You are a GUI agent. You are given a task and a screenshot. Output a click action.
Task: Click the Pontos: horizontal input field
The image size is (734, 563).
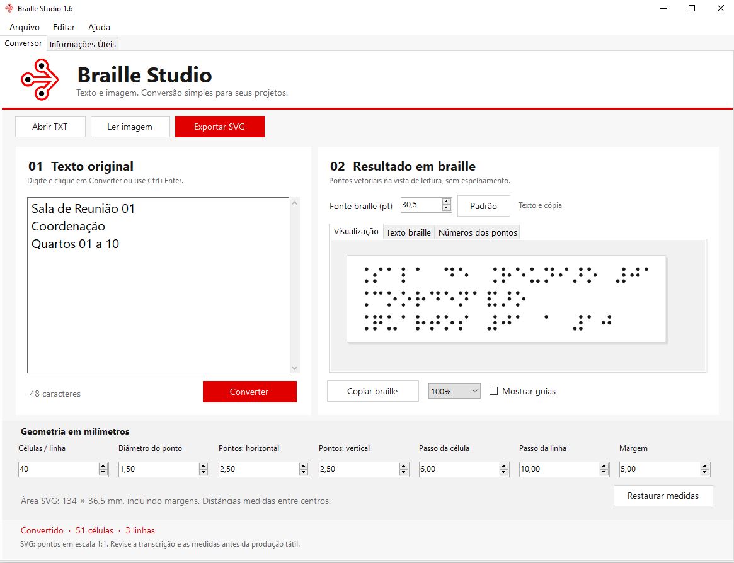pyautogui.click(x=259, y=469)
